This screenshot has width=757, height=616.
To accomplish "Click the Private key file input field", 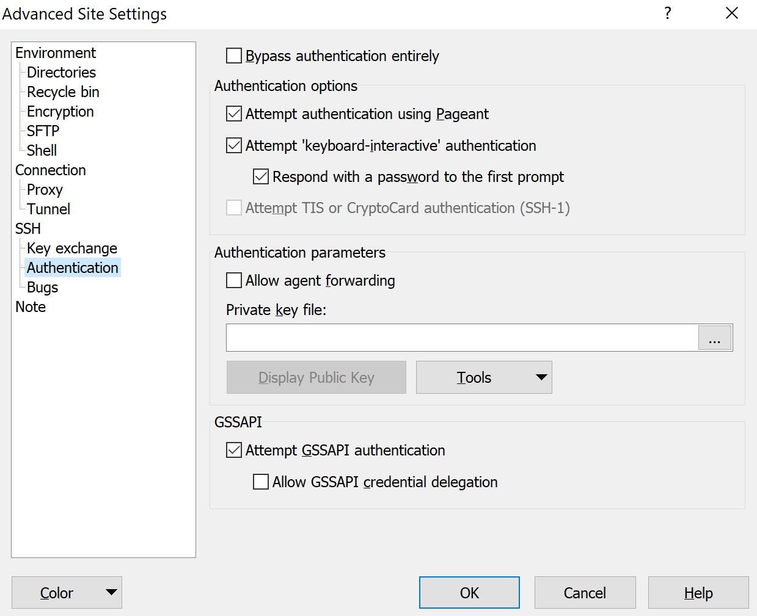I will click(462, 338).
